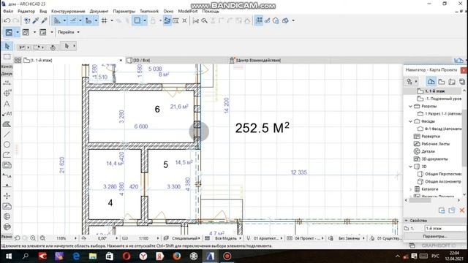Select the Inject Parameters syringe tool
Image resolution: width=468 pixels, height=263 pixels.
click(44, 20)
